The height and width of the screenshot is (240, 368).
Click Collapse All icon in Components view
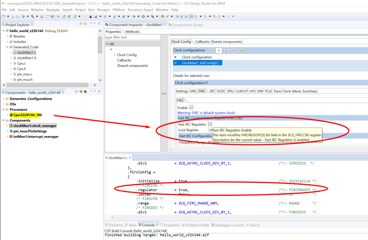tap(77, 91)
